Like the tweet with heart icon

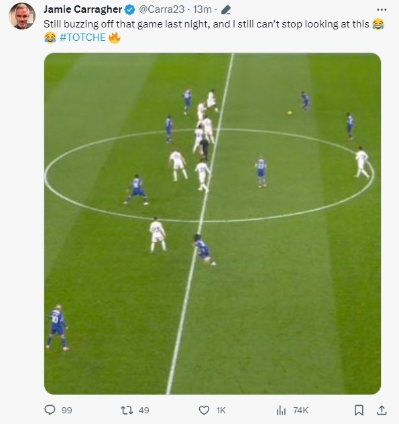[204, 410]
